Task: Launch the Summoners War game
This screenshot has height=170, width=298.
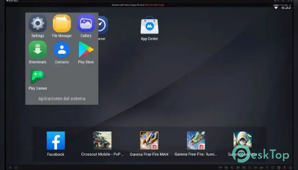Action: coord(243,141)
